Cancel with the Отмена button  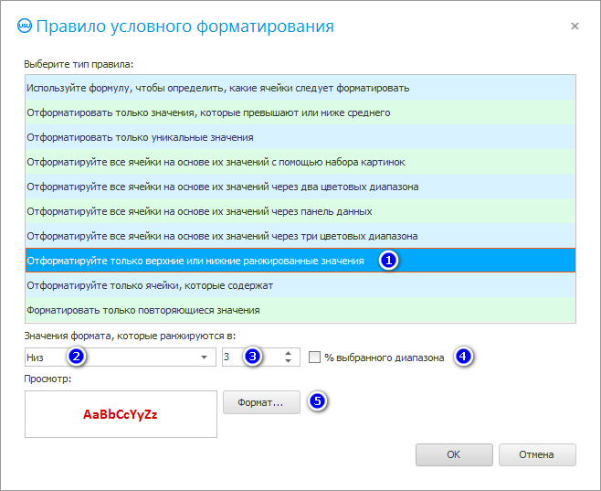(537, 455)
